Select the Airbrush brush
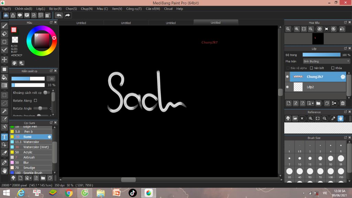 [x=31, y=157]
